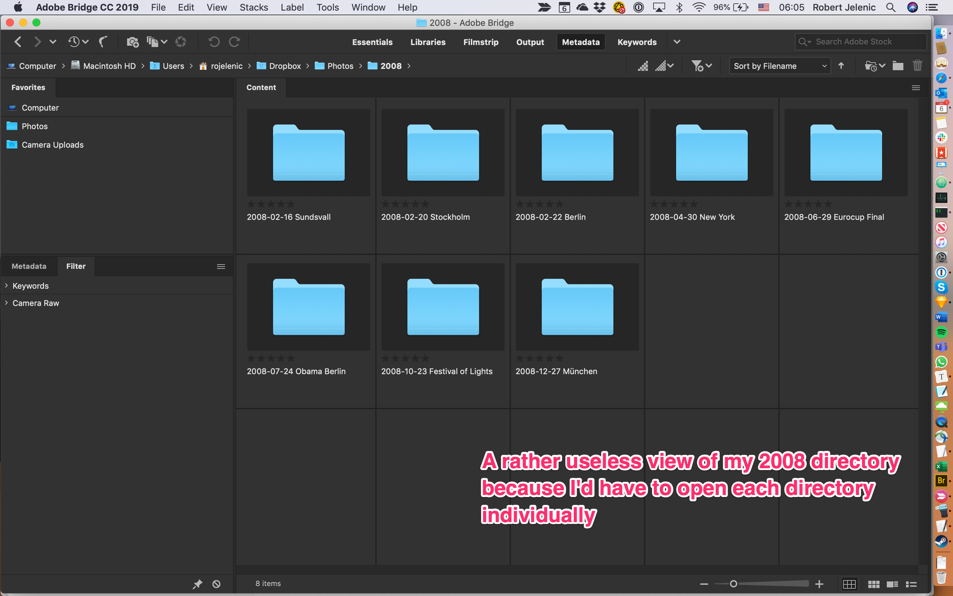The width and height of the screenshot is (953, 596).
Task: Expand the workspace switcher chevron
Action: point(677,42)
